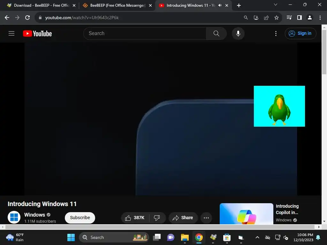Image resolution: width=327 pixels, height=245 pixels.
Task: Open File Explorer from taskbar
Action: point(185,237)
